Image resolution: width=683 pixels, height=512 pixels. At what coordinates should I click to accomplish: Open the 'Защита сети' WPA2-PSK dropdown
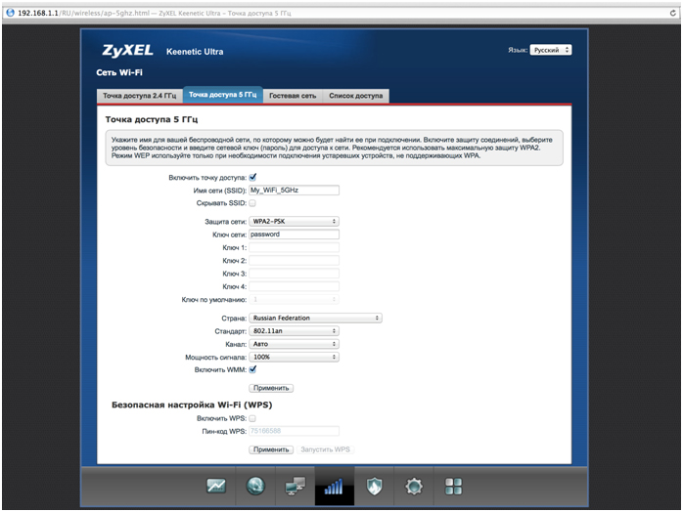pyautogui.click(x=294, y=222)
